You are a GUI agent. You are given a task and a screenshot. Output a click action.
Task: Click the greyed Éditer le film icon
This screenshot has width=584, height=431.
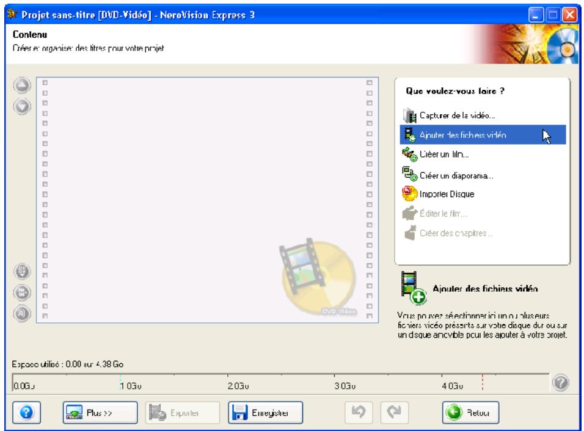tap(410, 213)
